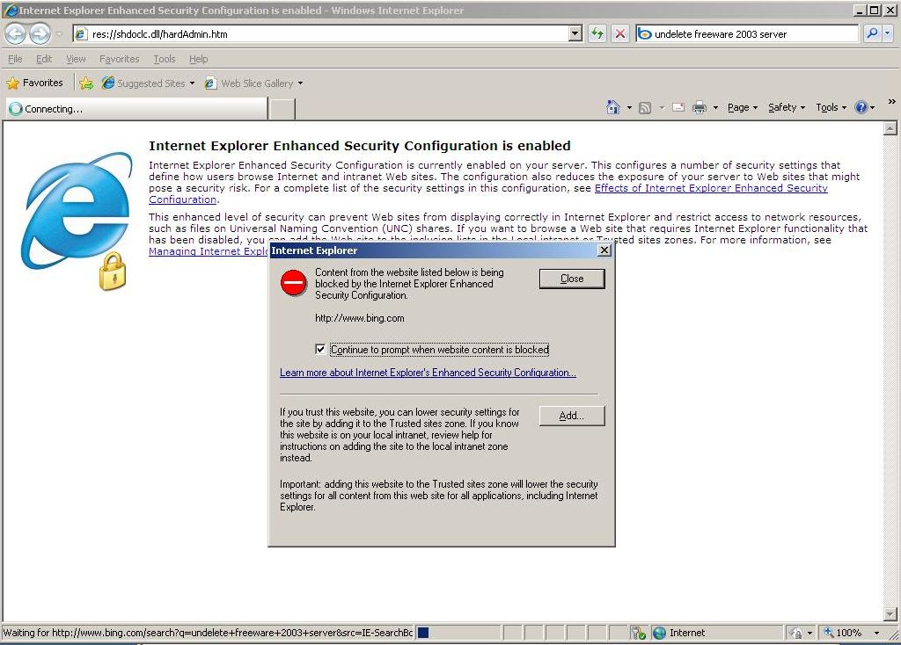Viewport: 901px width, 645px height.
Task: Click the search magnifying glass icon
Action: (871, 34)
